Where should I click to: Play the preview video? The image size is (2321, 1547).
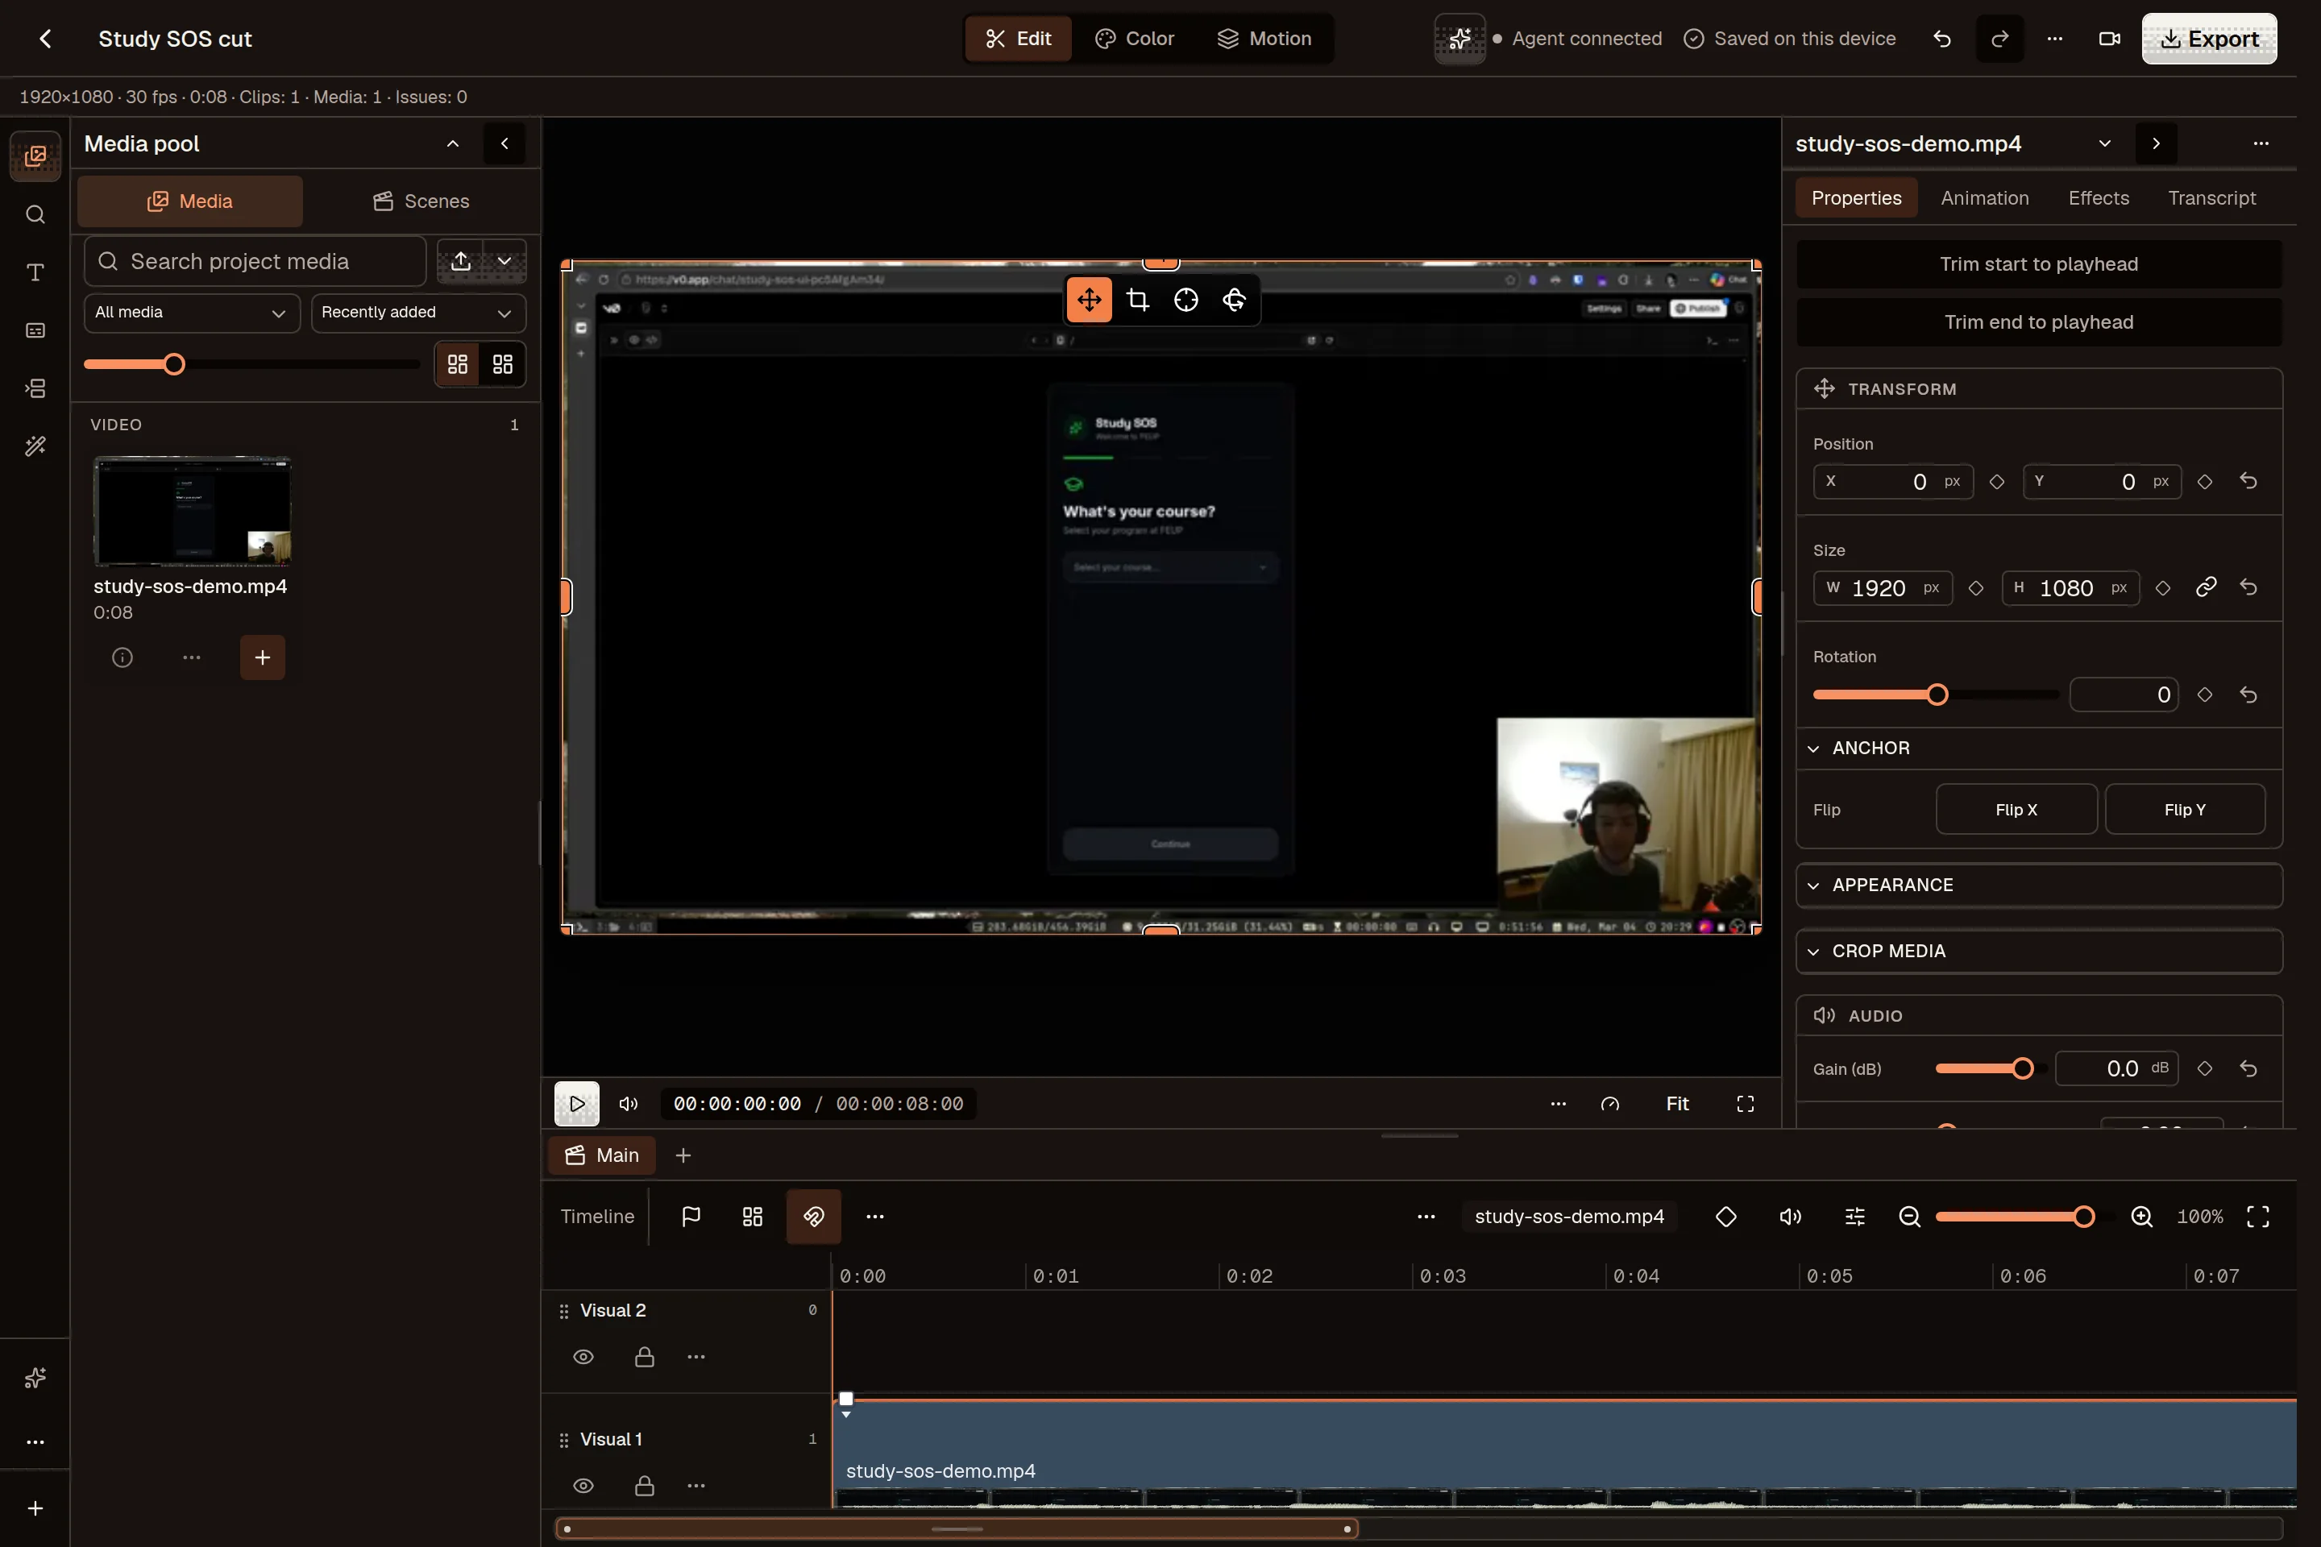[576, 1104]
